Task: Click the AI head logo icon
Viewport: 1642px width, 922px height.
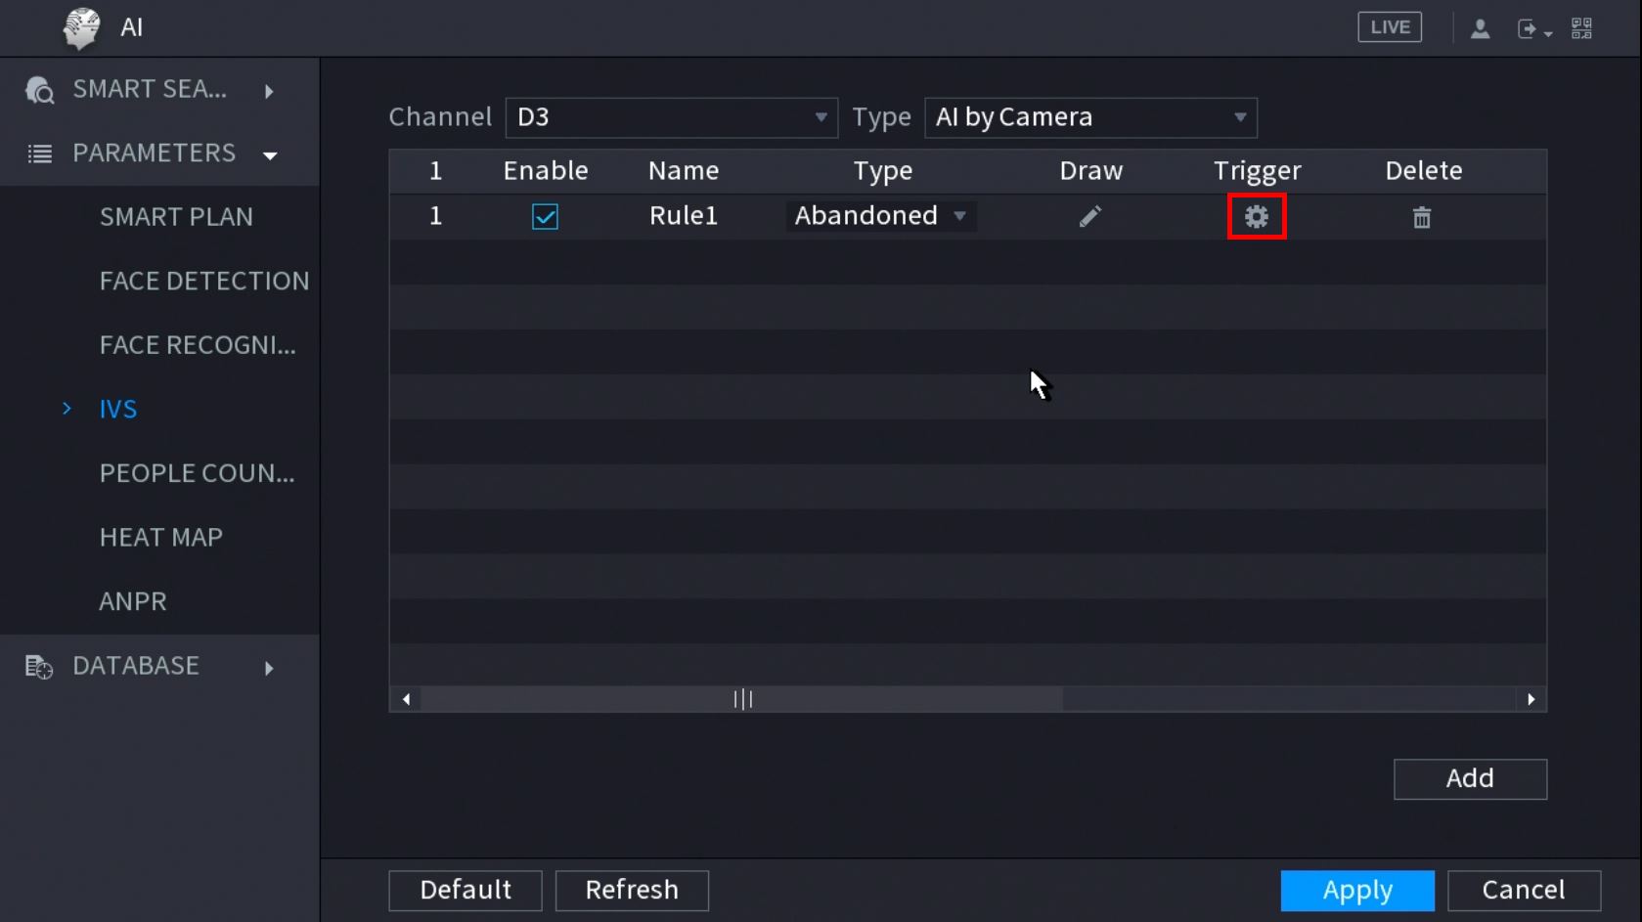Action: 82,27
